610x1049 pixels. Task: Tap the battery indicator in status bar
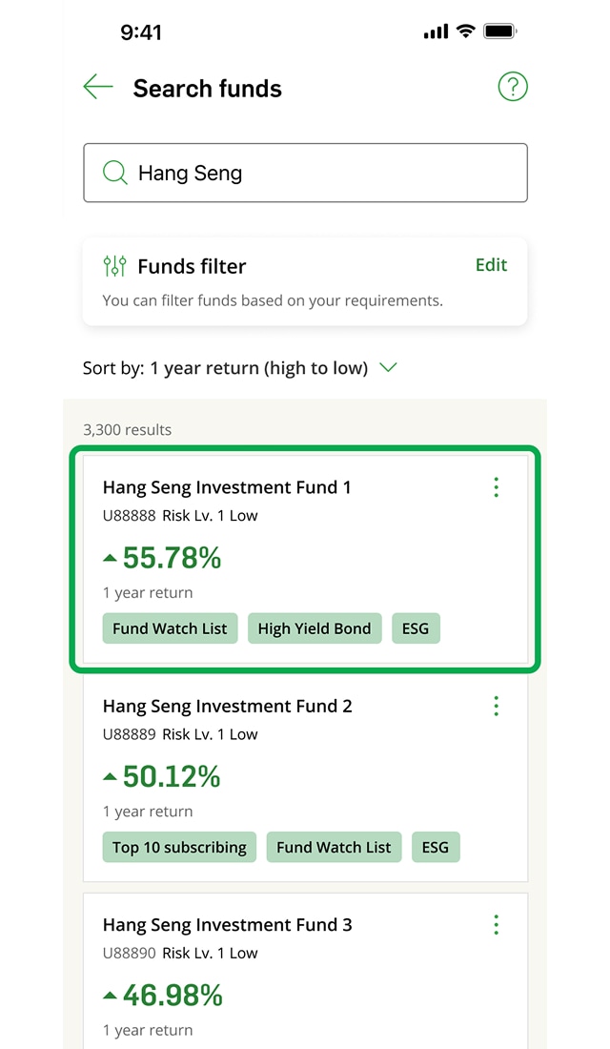pos(499,31)
